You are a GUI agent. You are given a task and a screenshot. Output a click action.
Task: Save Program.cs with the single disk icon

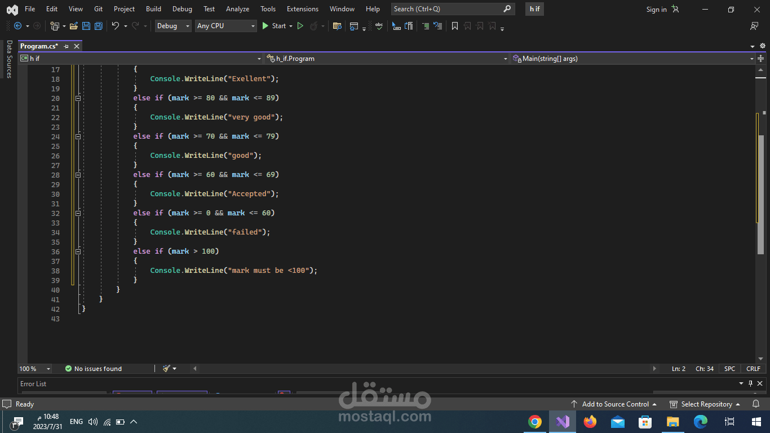(x=86, y=26)
